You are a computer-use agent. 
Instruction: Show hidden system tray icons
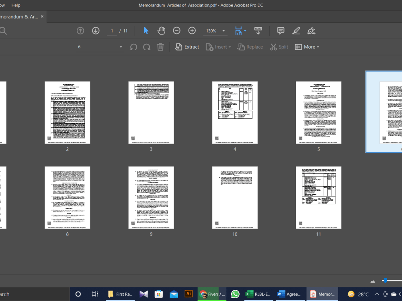pyautogui.click(x=377, y=294)
